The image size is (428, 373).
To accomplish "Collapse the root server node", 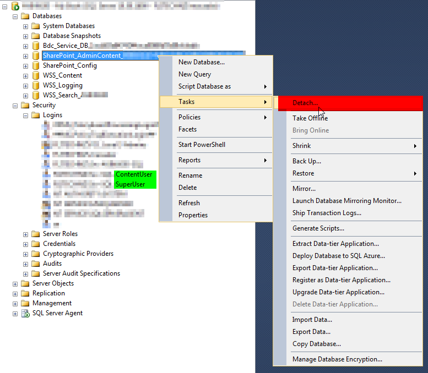I will (x=4, y=7).
